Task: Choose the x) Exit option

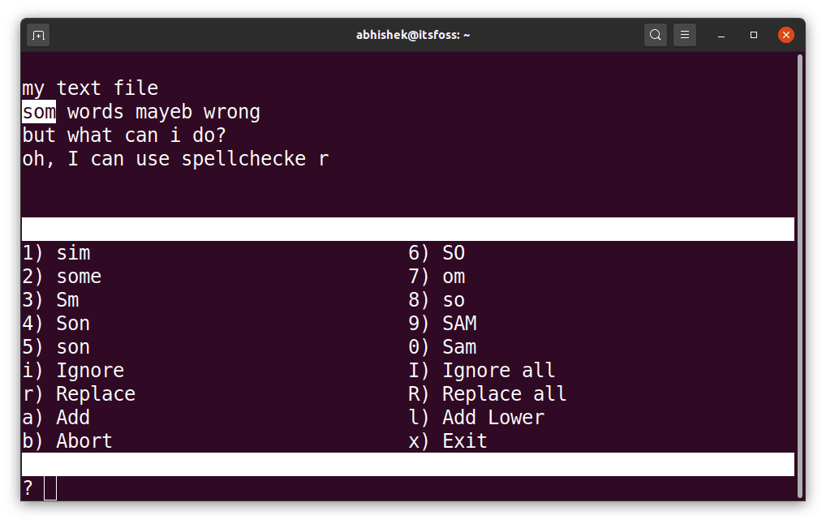Action: (x=450, y=440)
